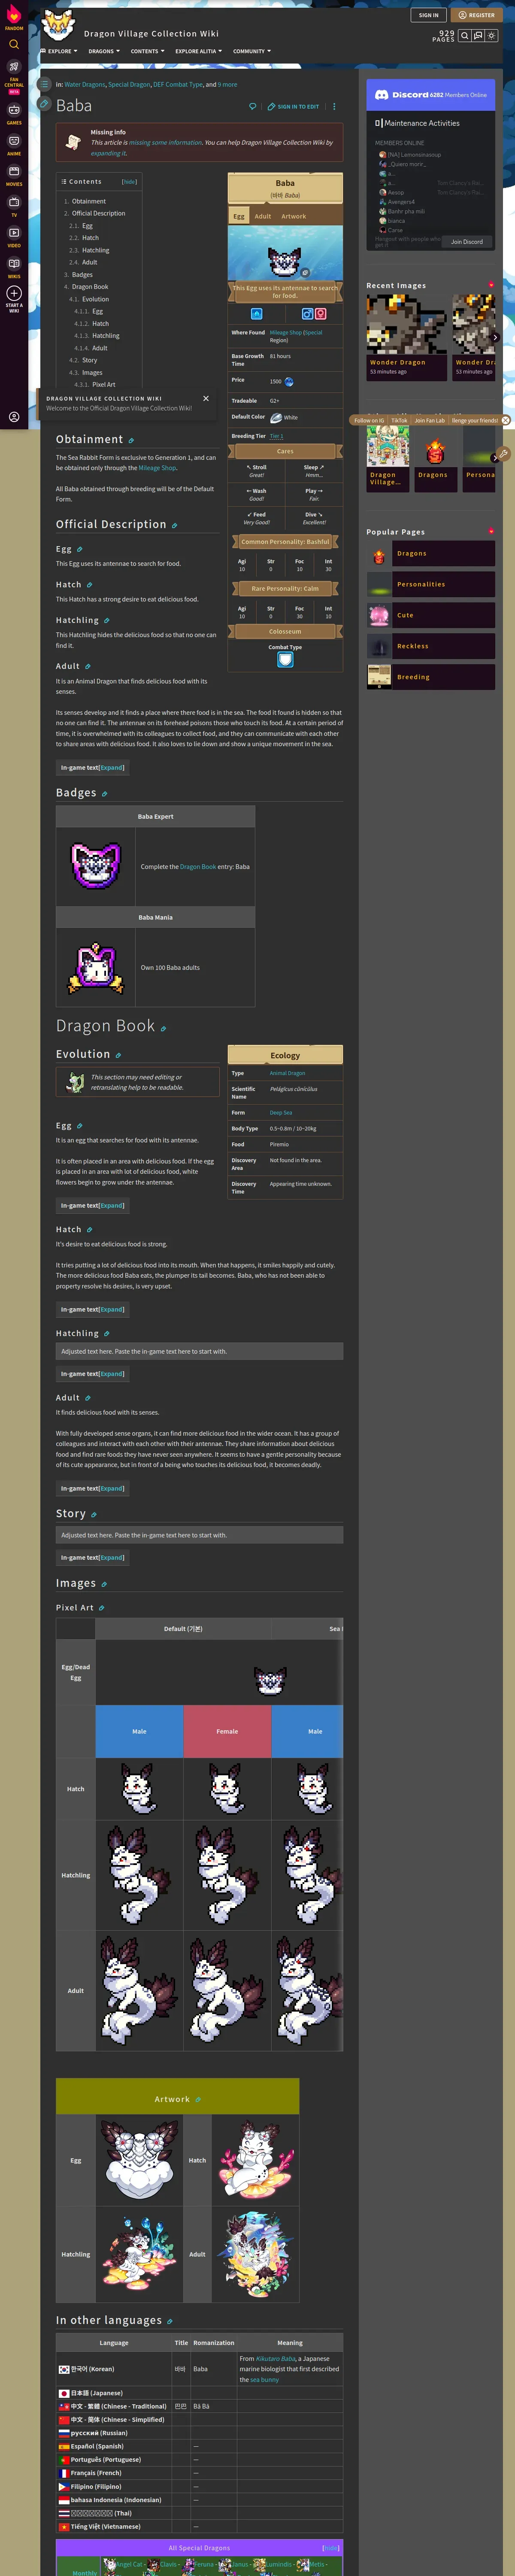Screen dimensions: 515x2576
Task: Click the Start a Wiki plus icon
Action: (x=14, y=293)
